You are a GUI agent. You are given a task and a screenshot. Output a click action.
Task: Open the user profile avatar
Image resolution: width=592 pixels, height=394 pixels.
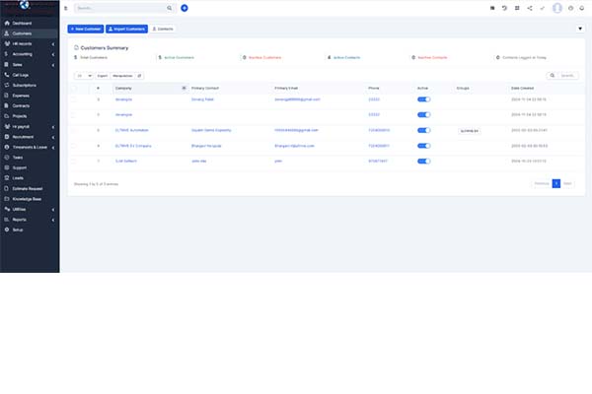point(557,8)
